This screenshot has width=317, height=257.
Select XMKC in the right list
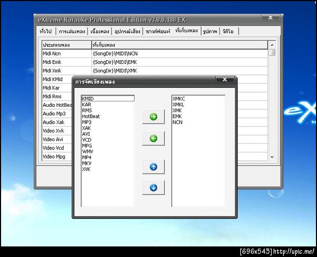tap(198, 98)
